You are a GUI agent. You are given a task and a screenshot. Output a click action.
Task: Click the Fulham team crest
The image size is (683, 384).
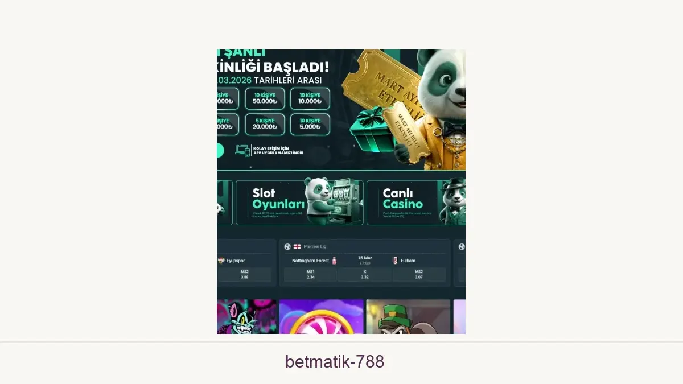[x=395, y=261]
